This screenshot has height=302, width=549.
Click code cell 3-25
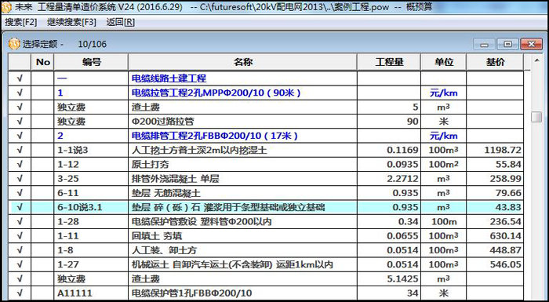[91, 179]
